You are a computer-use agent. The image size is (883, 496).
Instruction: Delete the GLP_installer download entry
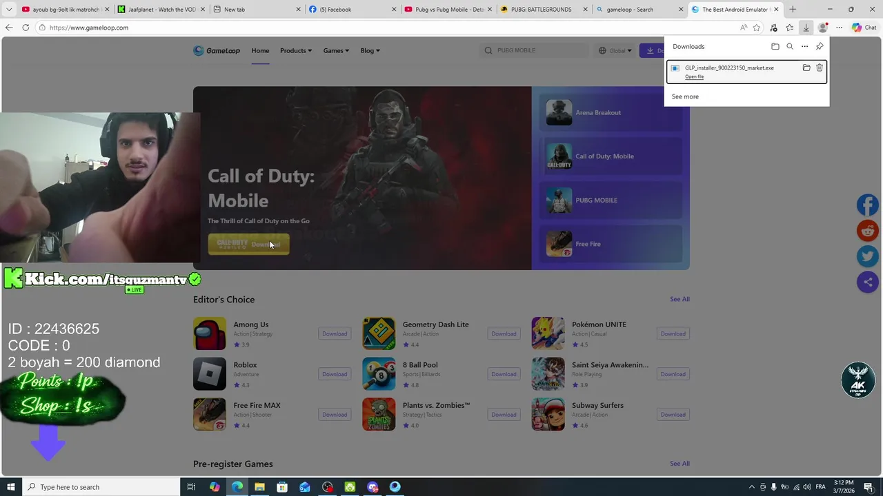[820, 68]
